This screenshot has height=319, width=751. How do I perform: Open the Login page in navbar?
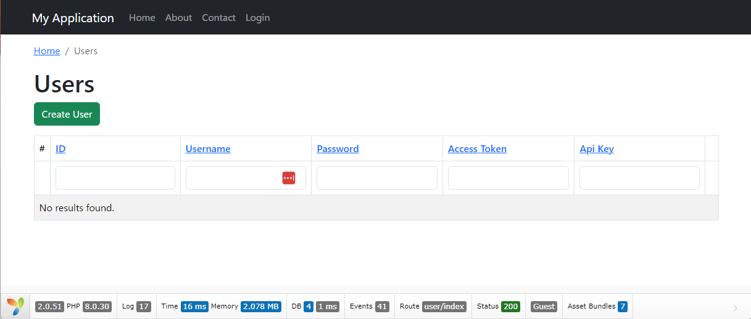pyautogui.click(x=257, y=18)
